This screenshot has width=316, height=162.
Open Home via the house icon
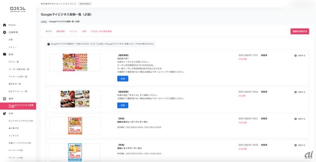pos(4,25)
